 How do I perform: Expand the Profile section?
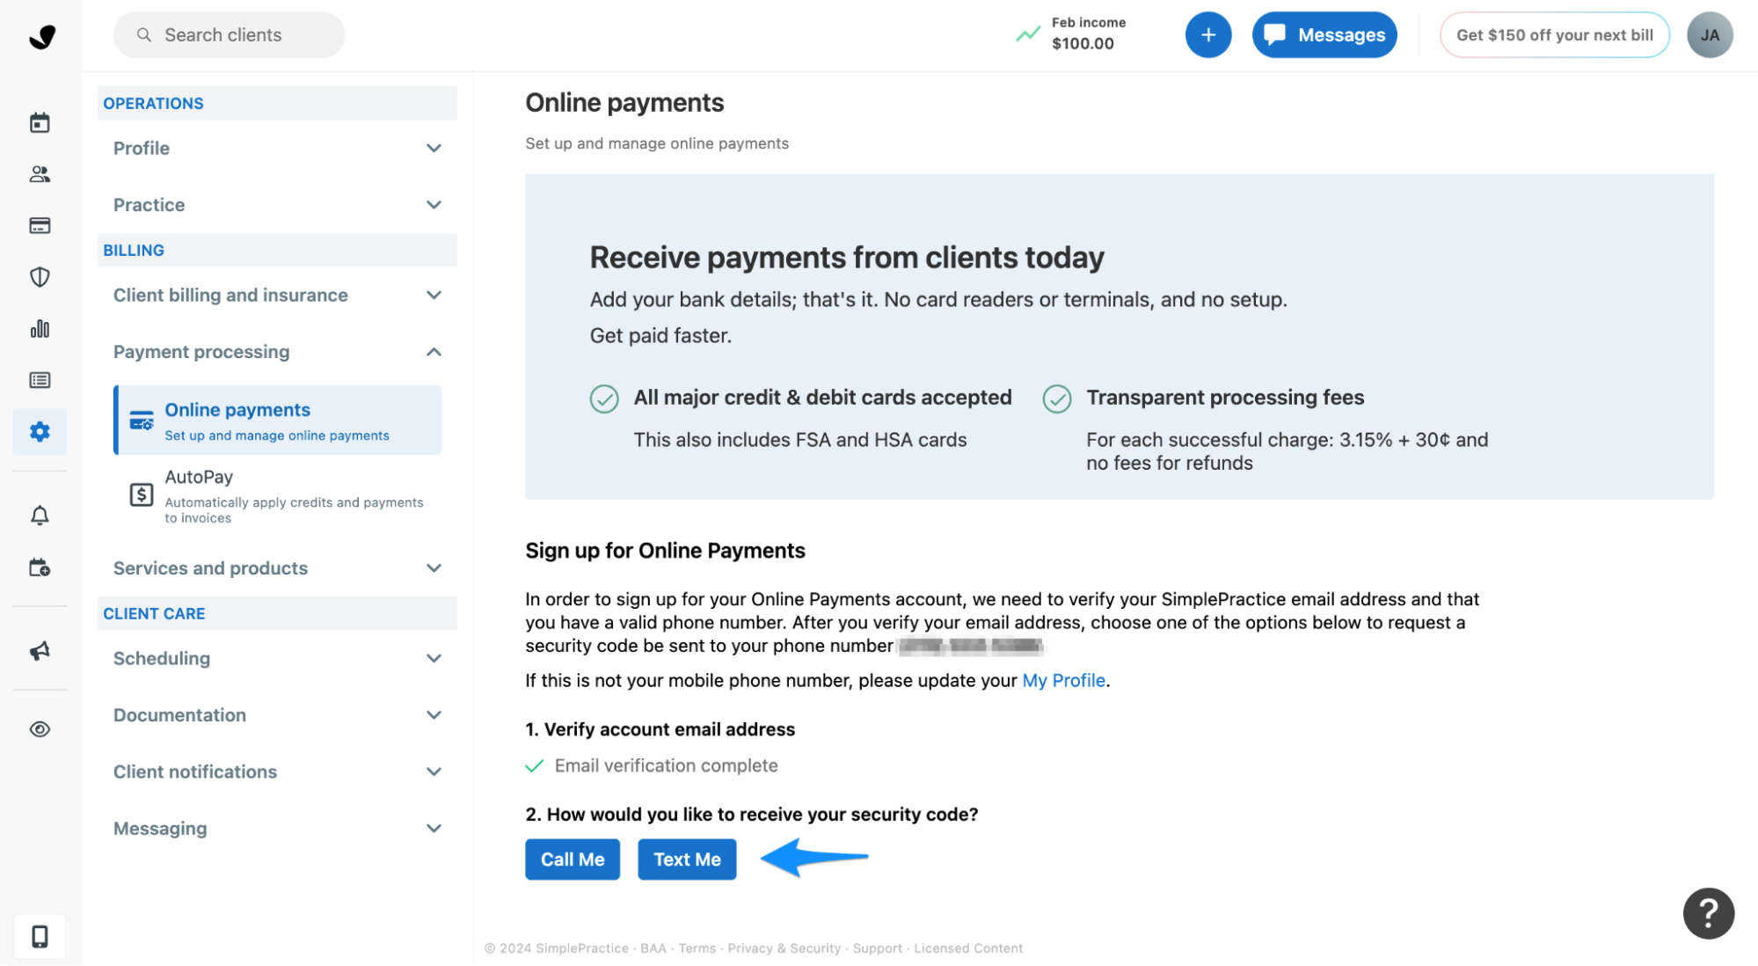coord(277,148)
